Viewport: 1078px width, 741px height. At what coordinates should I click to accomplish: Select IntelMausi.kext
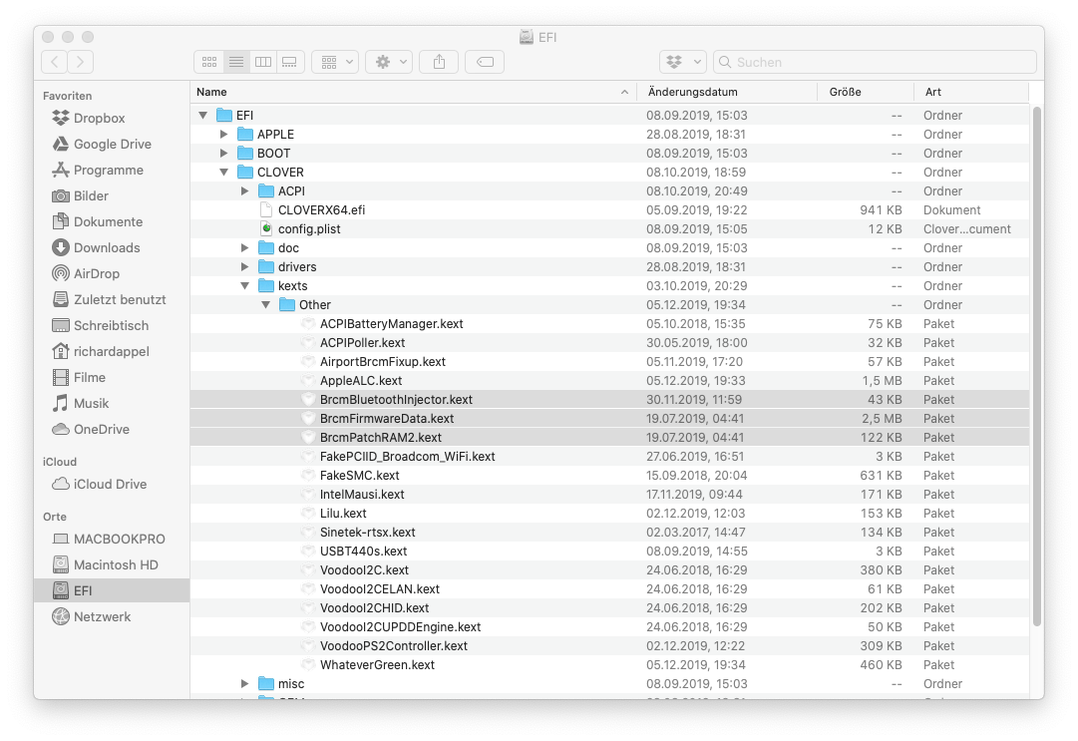[x=610, y=495]
